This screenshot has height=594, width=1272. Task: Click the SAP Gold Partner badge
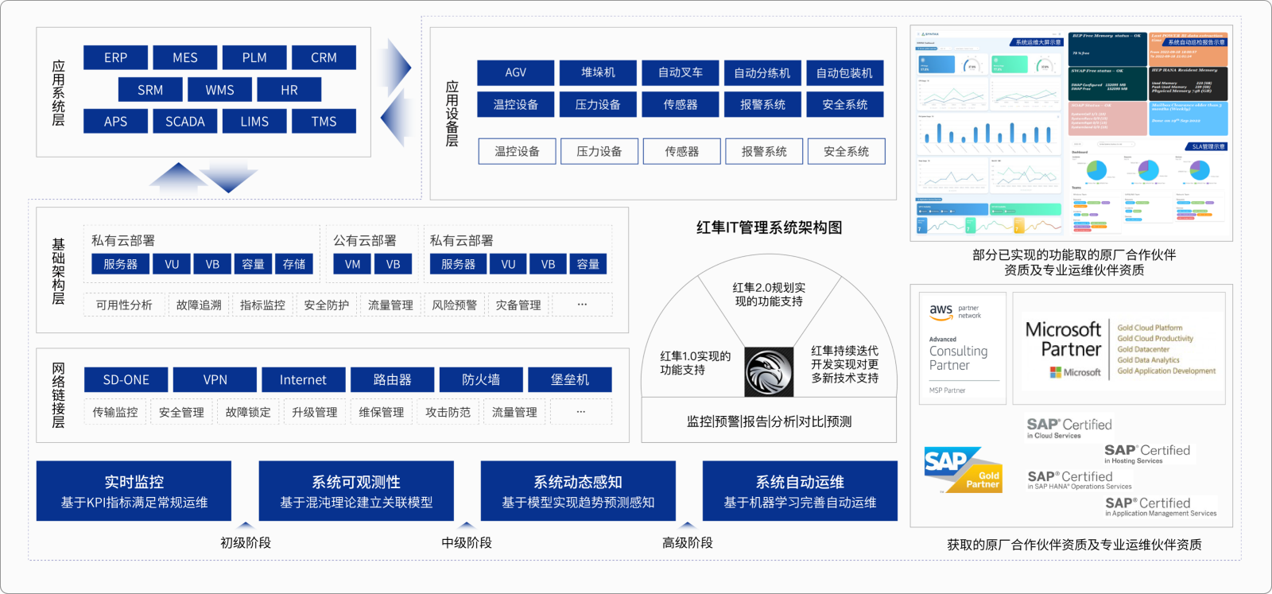(963, 470)
